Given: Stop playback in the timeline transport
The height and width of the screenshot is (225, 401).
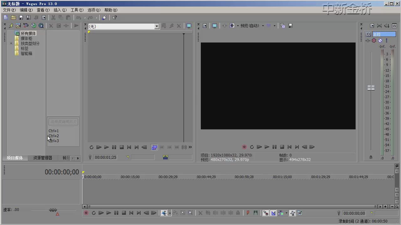Looking at the screenshot, I should pos(124,213).
